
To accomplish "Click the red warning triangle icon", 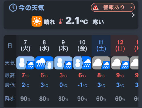I will 96,7.
